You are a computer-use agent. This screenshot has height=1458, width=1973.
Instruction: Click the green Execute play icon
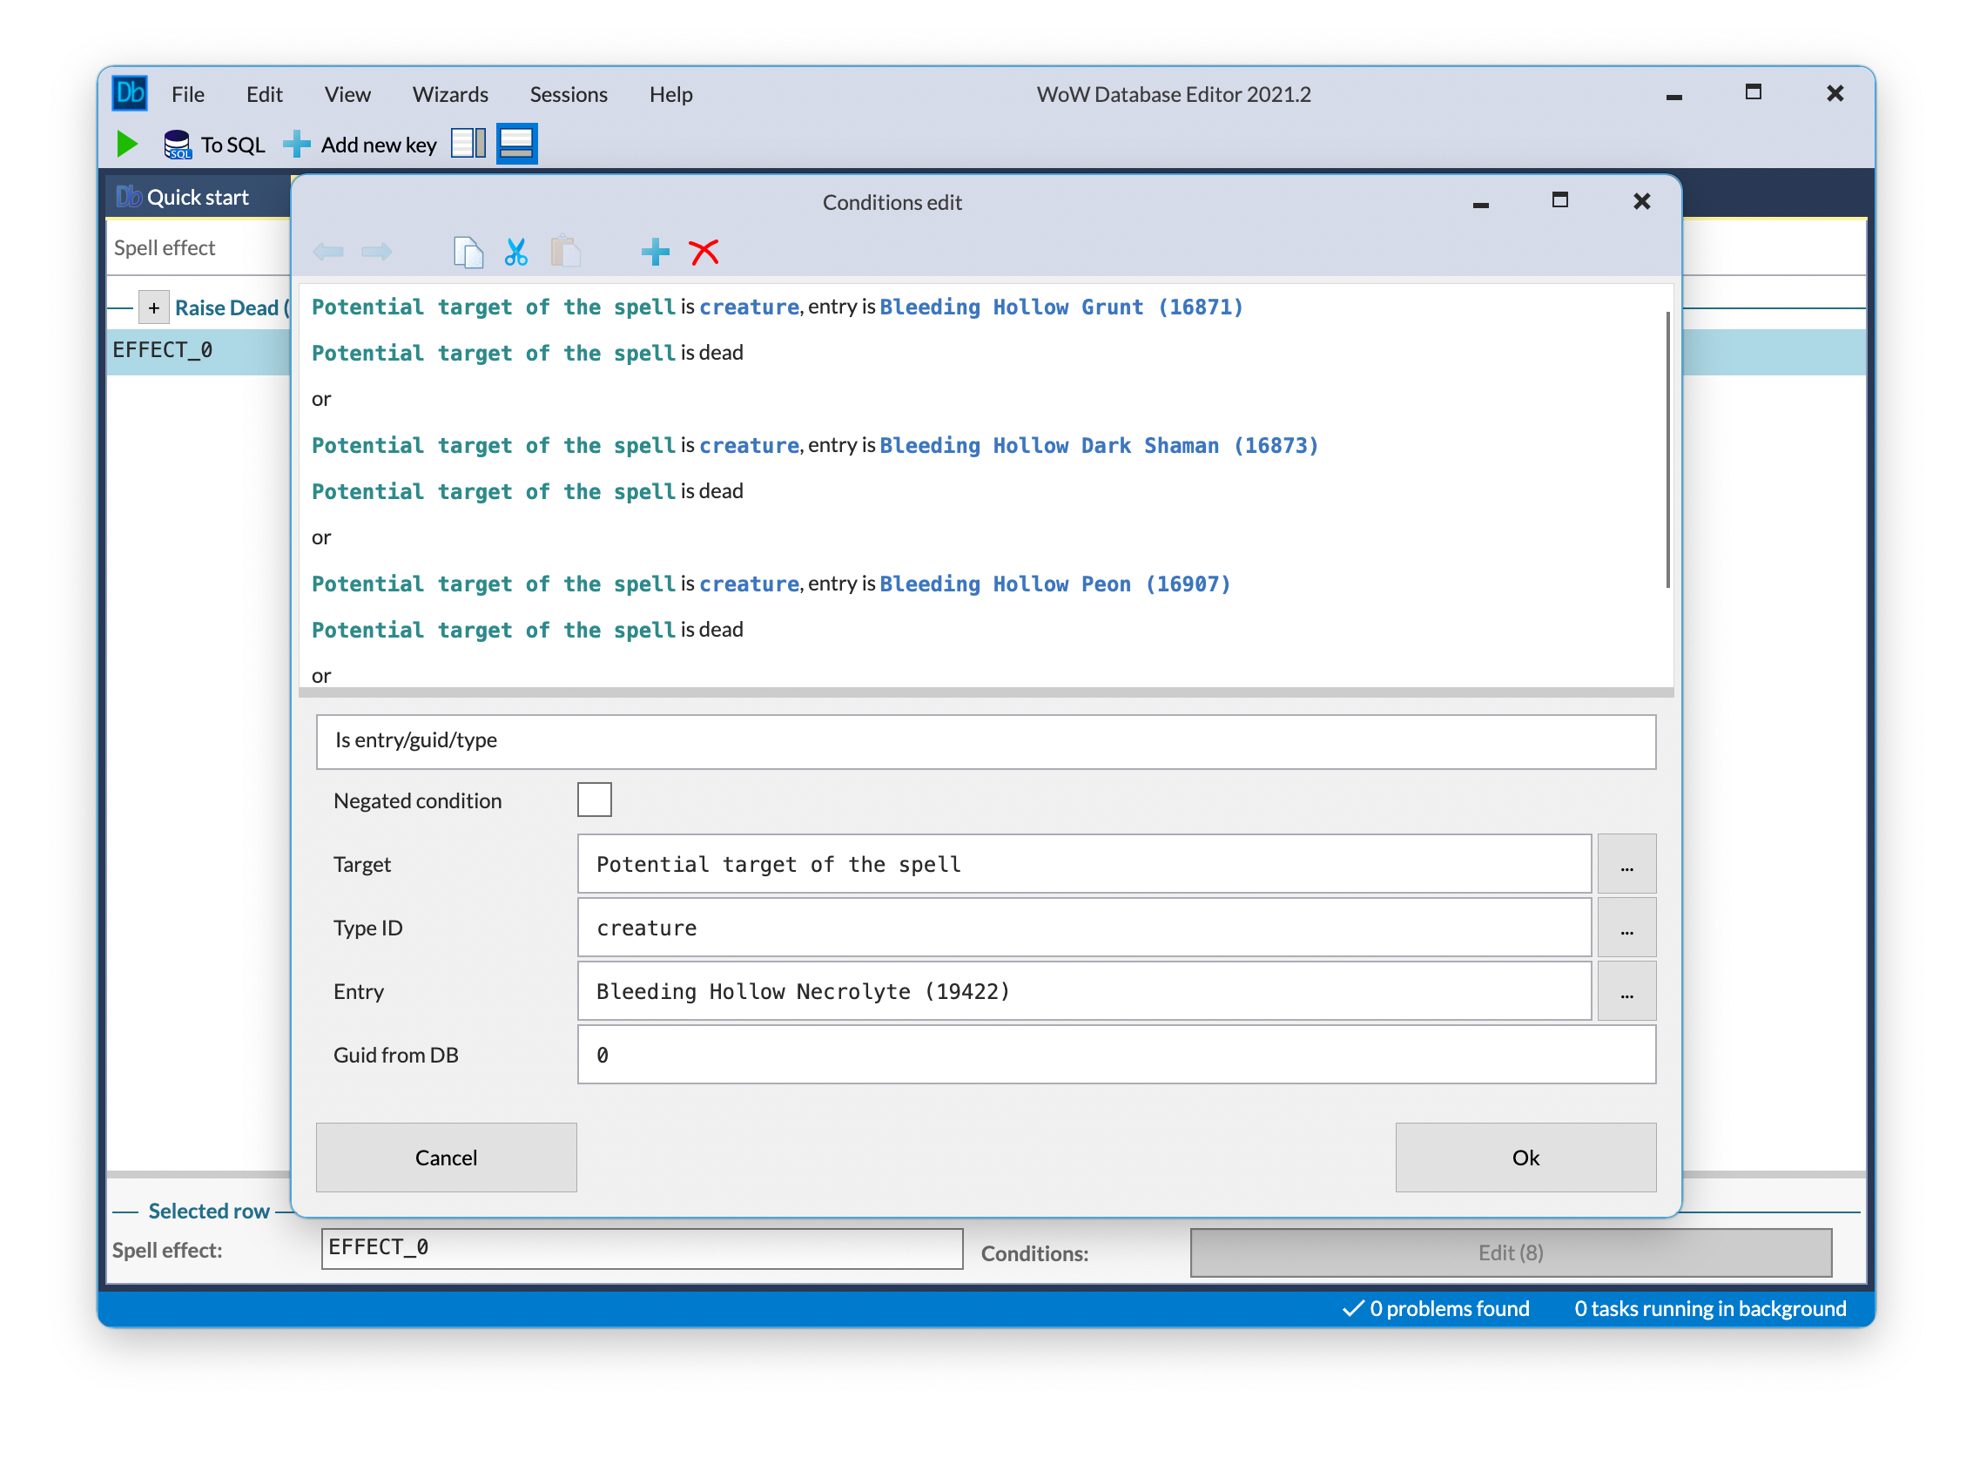pos(127,144)
